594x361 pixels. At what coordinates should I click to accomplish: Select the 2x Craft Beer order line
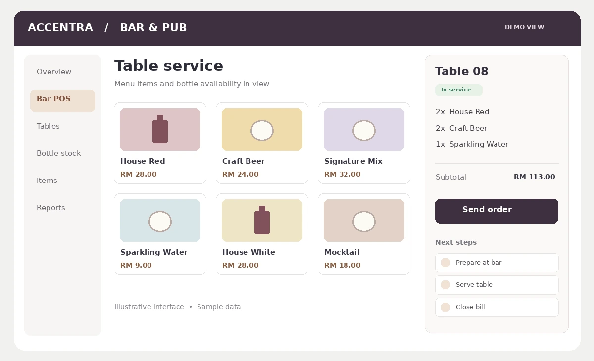pyautogui.click(x=461, y=128)
